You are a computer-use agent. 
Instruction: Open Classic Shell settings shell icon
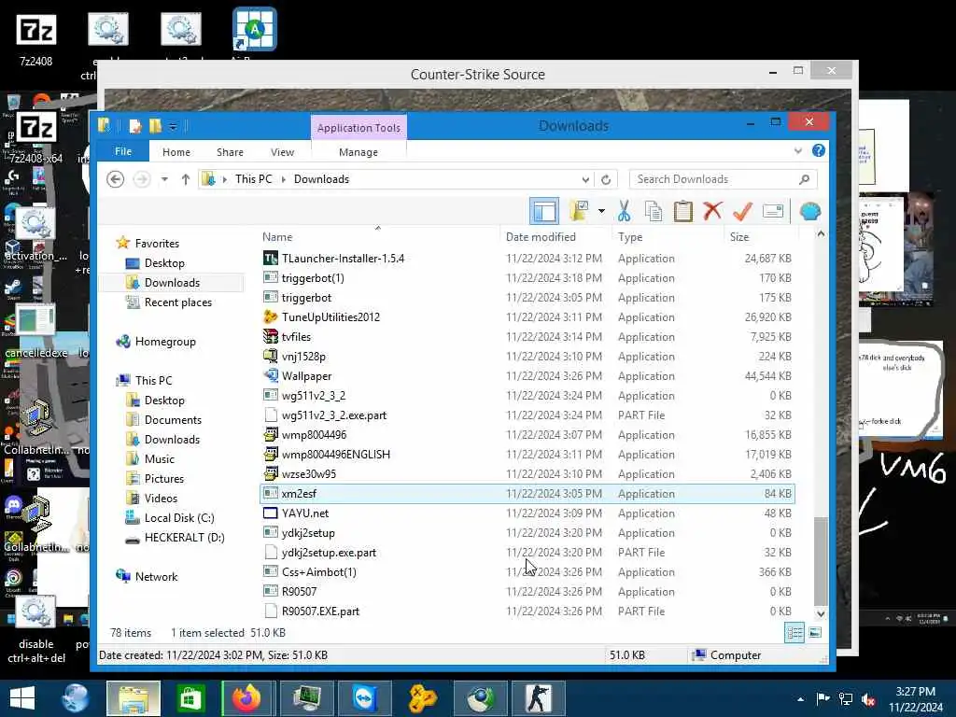(809, 212)
